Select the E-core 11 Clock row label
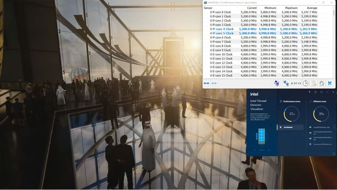 click(x=223, y=59)
